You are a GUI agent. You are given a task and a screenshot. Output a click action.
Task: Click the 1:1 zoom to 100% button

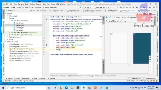[150, 67]
